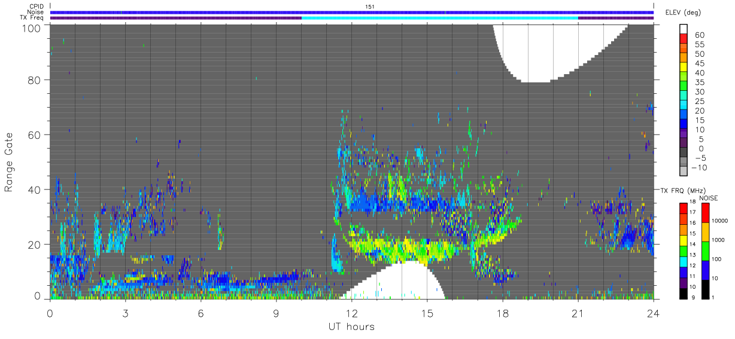This screenshot has height=339, width=735.
Task: Click the 60 tick label on Range Gate axis
Action: [34, 135]
